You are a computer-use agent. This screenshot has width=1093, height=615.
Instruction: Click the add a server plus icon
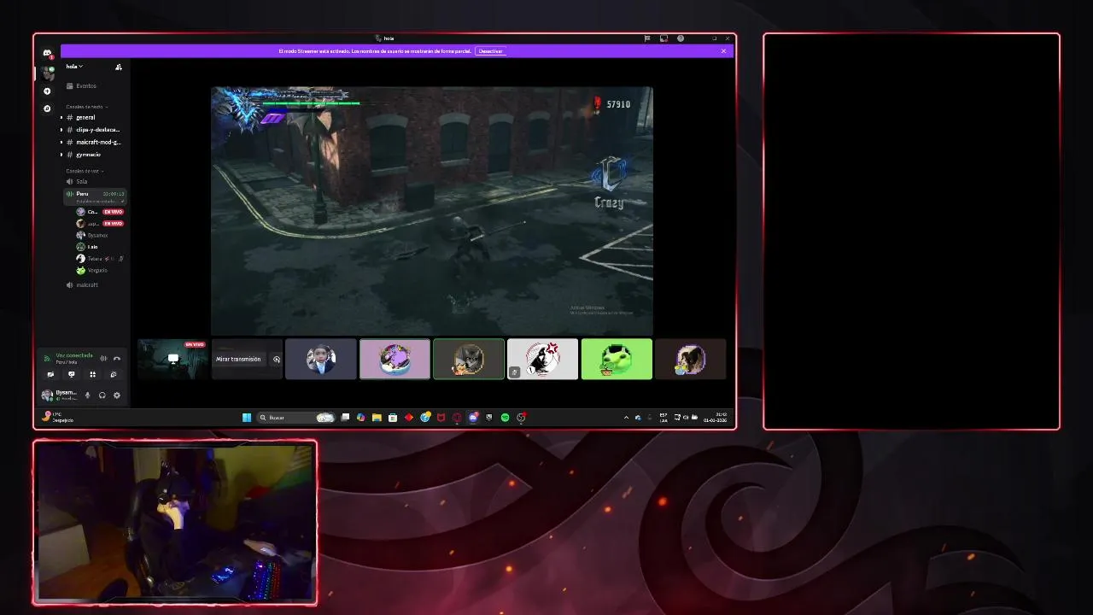click(x=47, y=91)
